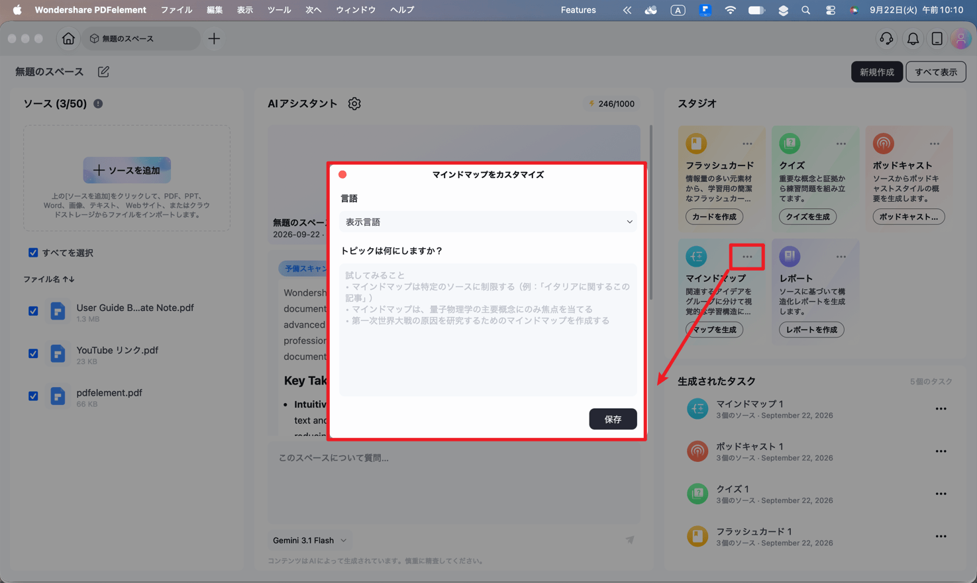Open the support headset icon
This screenshot has width=977, height=583.
tap(886, 39)
